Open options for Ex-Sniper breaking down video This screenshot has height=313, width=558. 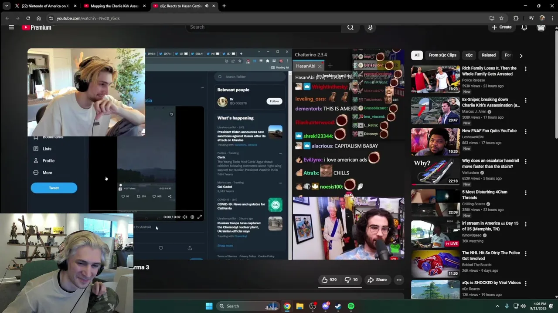tap(526, 100)
